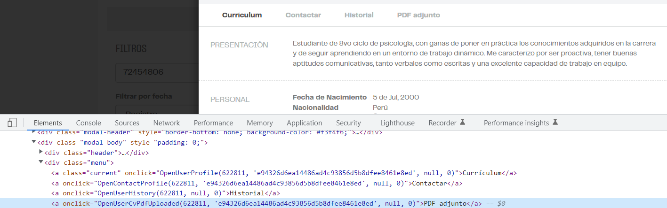Expand the modal-header div node

pos(34,132)
